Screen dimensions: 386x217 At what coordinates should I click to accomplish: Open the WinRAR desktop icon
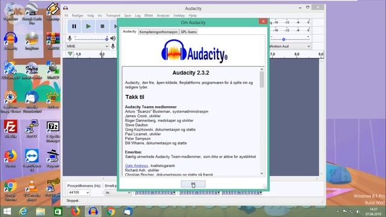[53, 41]
